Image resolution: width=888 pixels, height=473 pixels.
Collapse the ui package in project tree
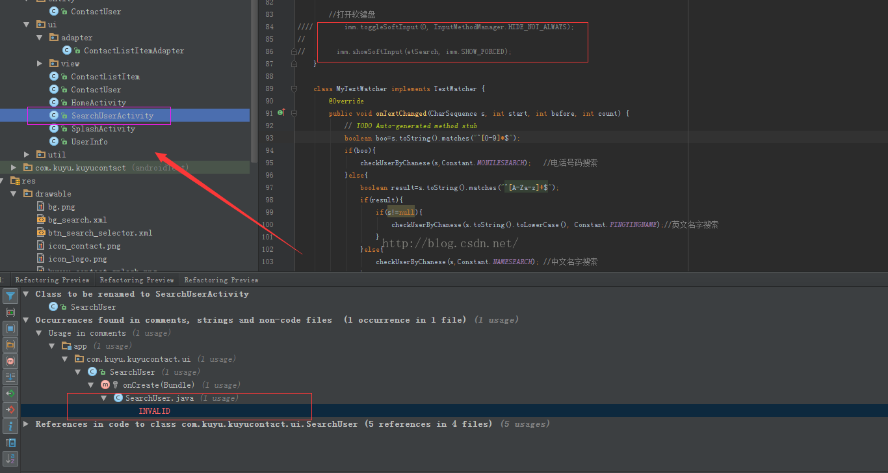click(27, 25)
